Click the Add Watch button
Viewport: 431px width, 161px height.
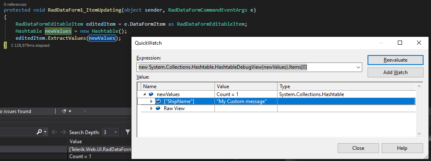(395, 72)
